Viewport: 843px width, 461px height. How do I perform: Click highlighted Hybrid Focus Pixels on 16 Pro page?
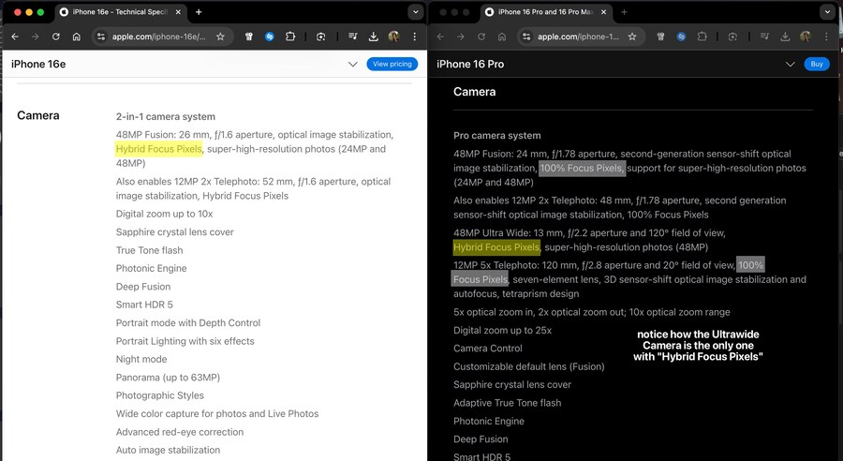(496, 247)
